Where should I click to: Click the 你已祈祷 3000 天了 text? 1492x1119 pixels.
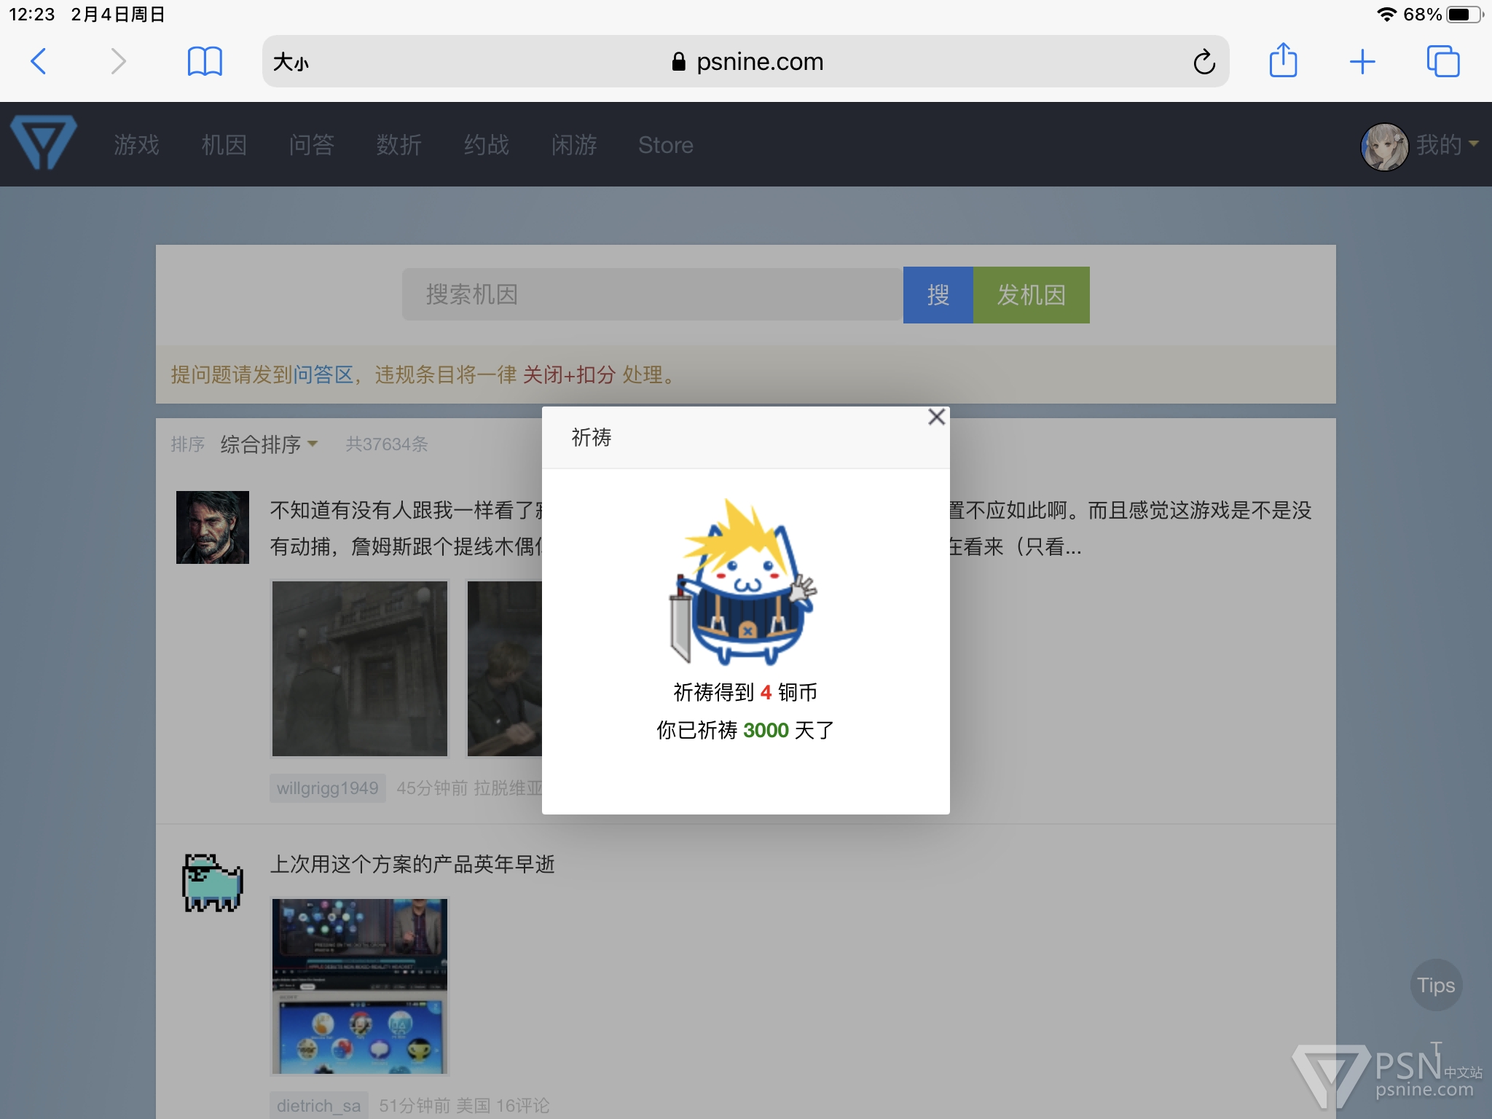[x=745, y=730]
